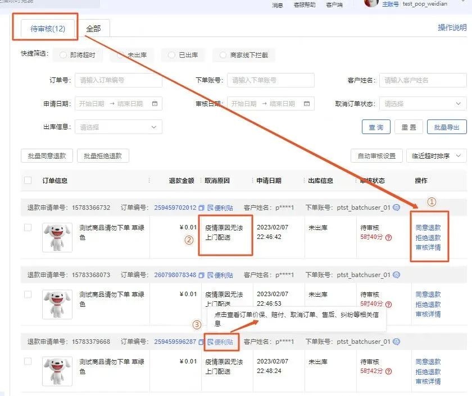Viewport: 472px width, 396px height.
Task: Open the 操作说明 link
Action: pos(452,27)
